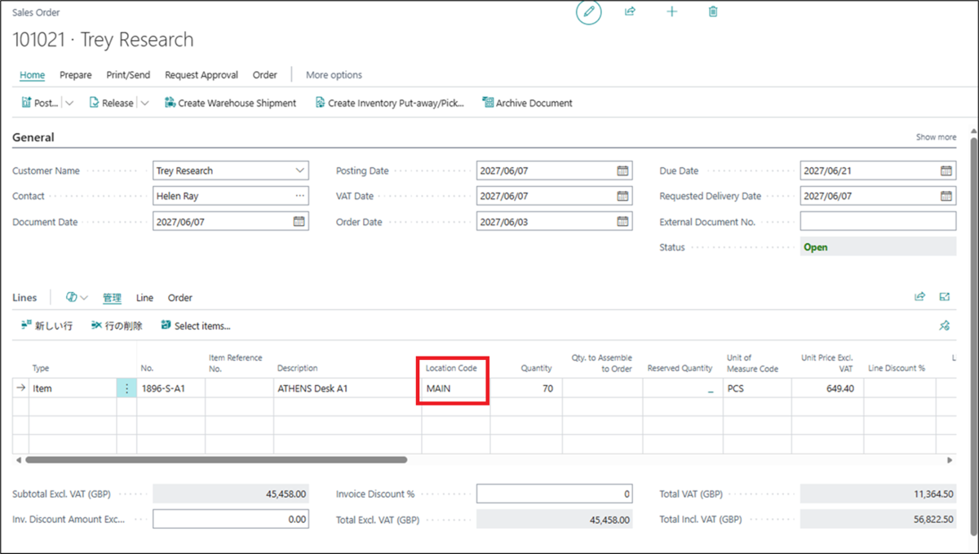
Task: Open the Release dropdown arrow
Action: point(144,104)
